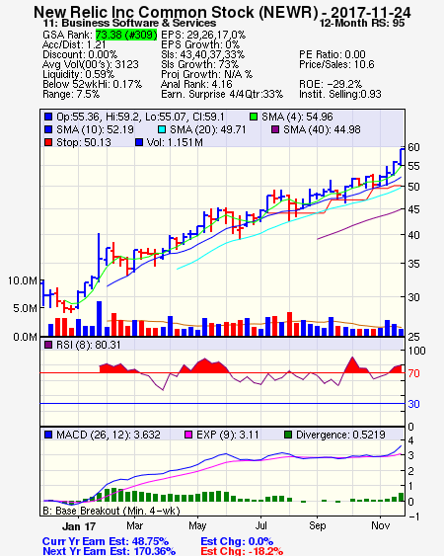
Task: Click 'EPS Growth: 0%' text
Action: tap(200, 44)
